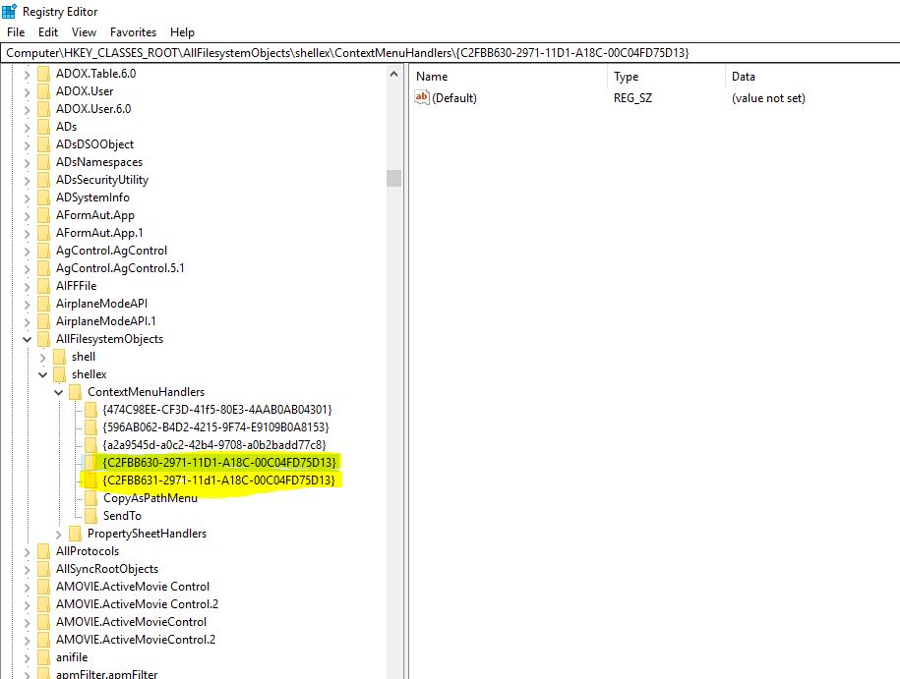900x679 pixels.
Task: Open the File menu
Action: coord(15,32)
